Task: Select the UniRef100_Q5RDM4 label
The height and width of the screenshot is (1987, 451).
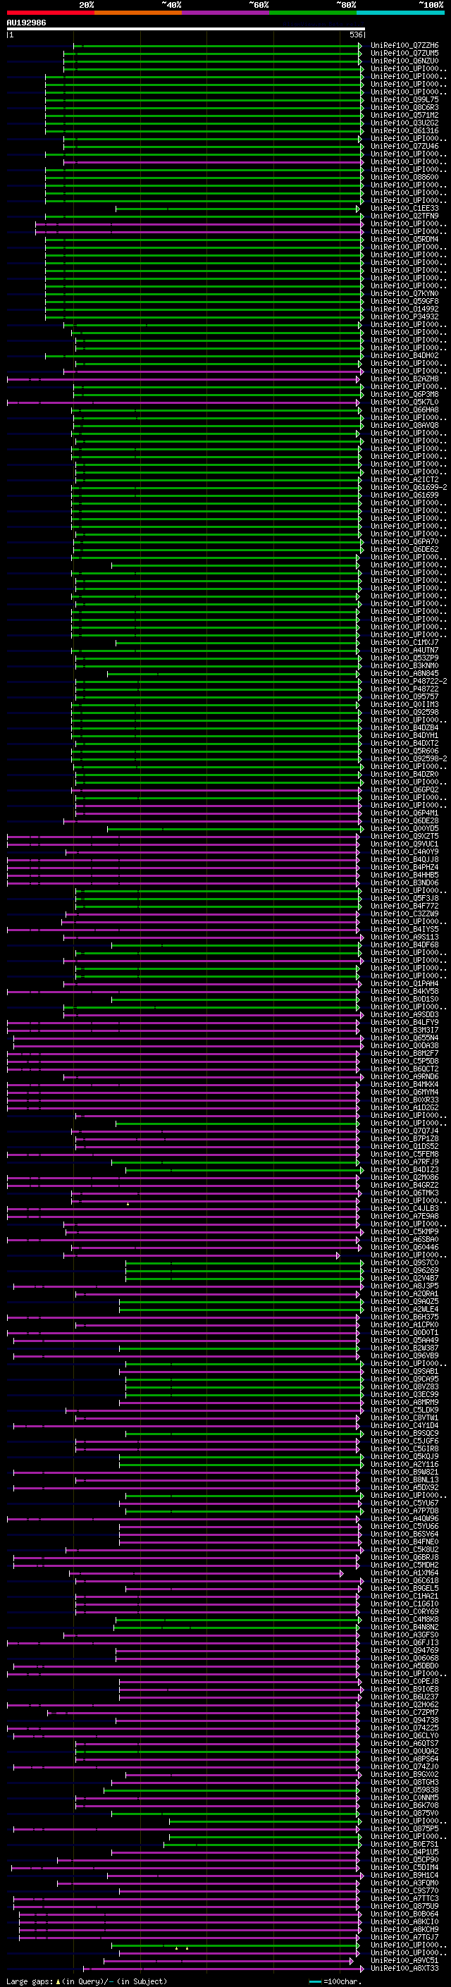Action: [404, 239]
